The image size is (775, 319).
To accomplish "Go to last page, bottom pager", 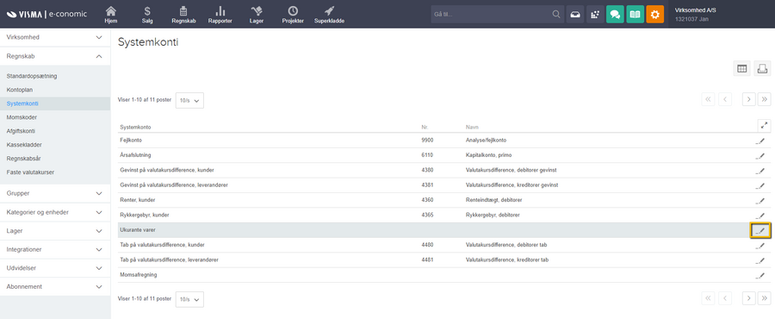I will tap(765, 297).
